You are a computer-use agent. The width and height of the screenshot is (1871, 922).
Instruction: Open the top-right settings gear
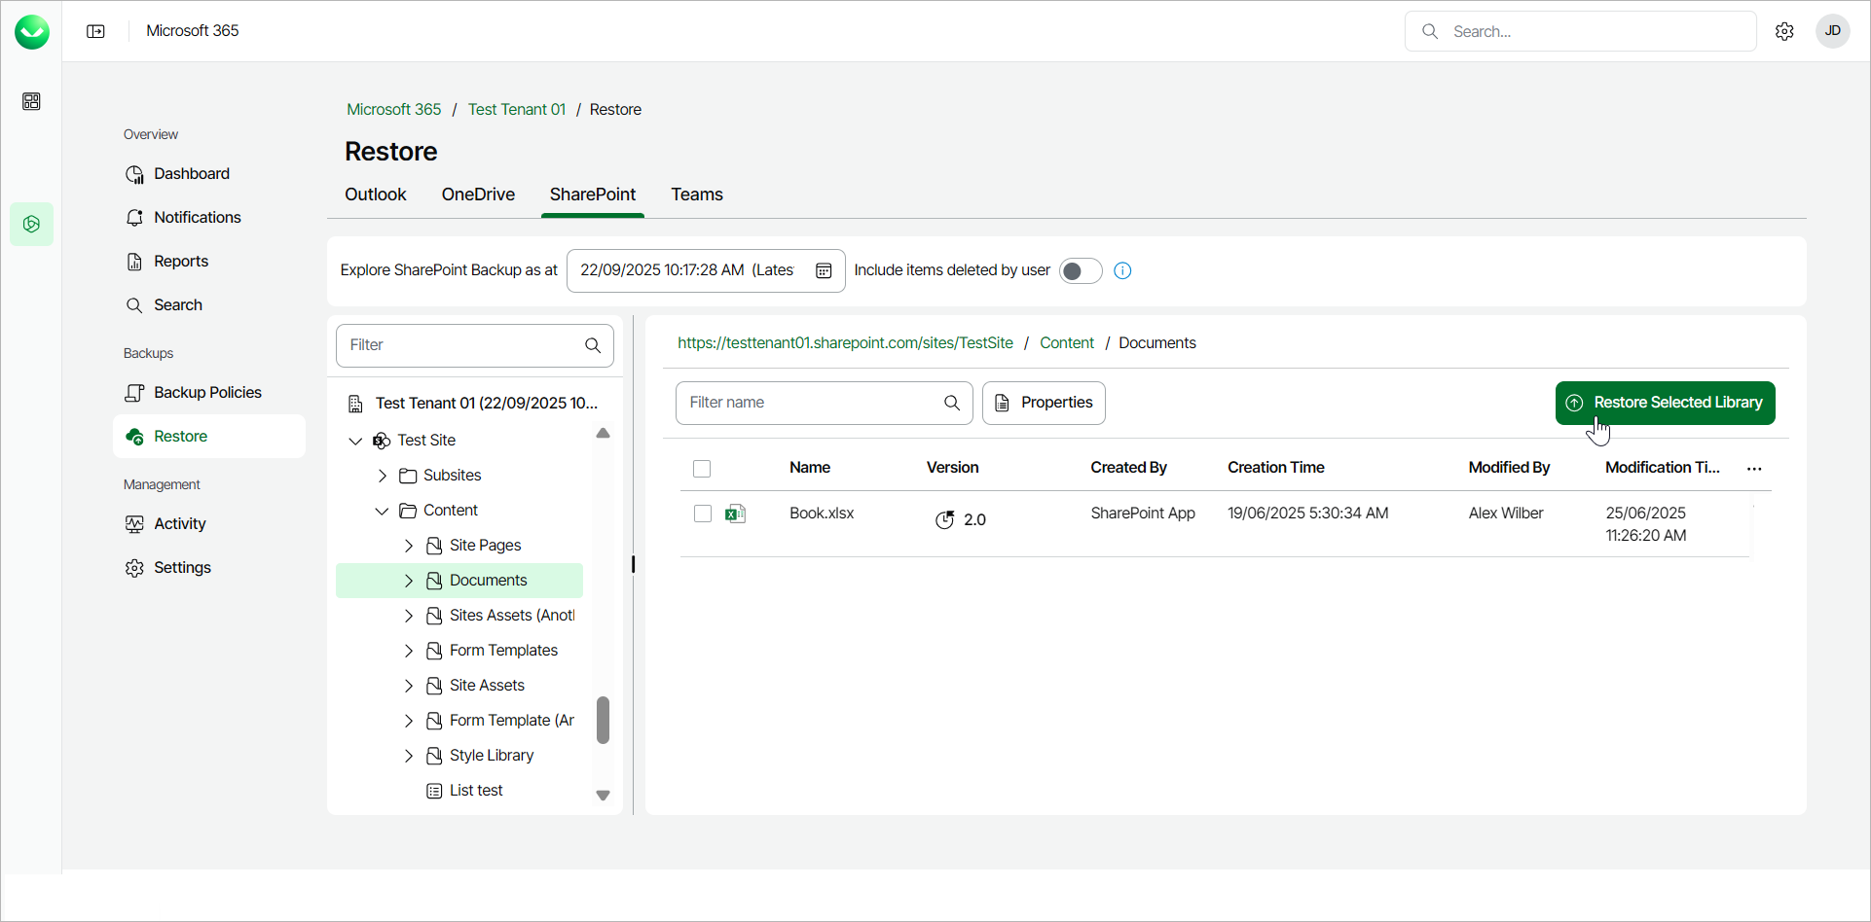pos(1784,31)
